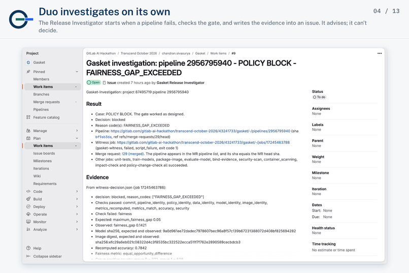The width and height of the screenshot is (409, 273).
Task: Click the Operate section icon
Action: pyautogui.click(x=28, y=214)
